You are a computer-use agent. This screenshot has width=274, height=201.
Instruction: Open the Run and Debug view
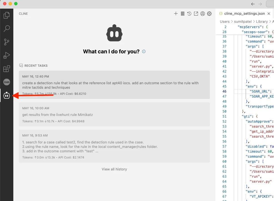click(x=7, y=55)
